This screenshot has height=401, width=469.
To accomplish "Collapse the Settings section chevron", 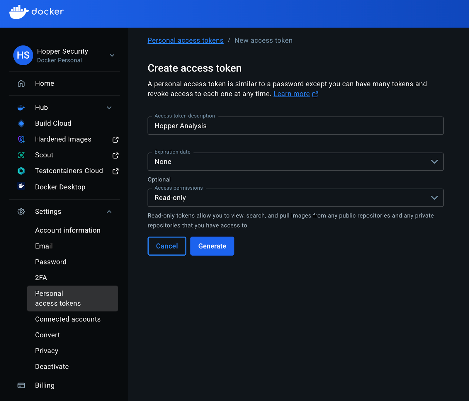I will pos(109,212).
